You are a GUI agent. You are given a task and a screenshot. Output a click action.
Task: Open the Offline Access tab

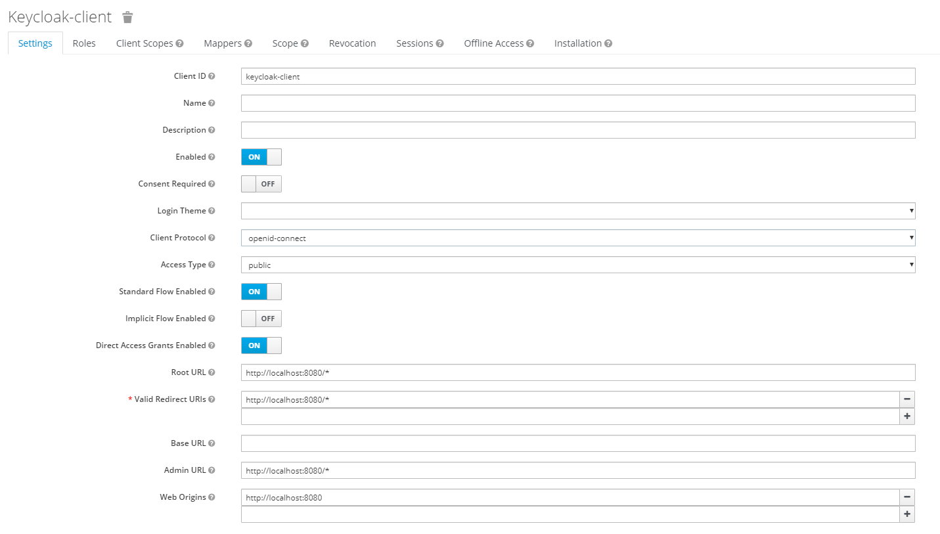tap(494, 43)
